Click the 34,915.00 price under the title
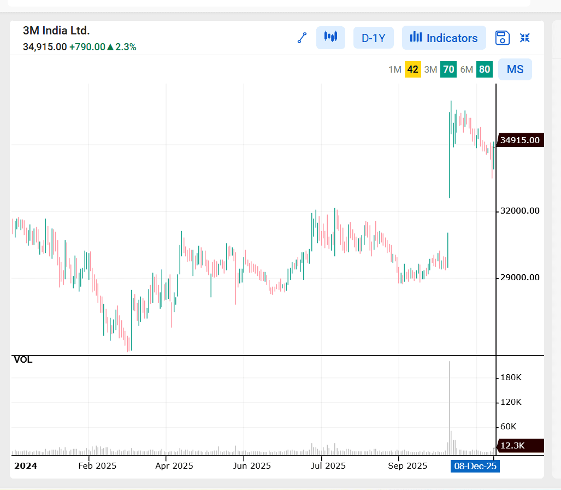 point(45,47)
